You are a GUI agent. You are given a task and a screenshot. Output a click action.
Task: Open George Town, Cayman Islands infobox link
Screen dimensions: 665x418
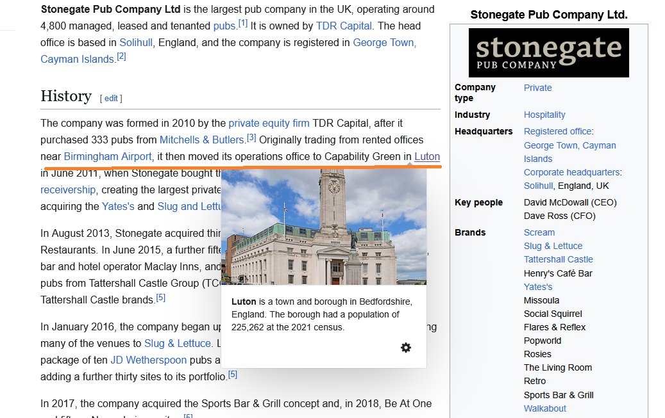click(x=569, y=152)
